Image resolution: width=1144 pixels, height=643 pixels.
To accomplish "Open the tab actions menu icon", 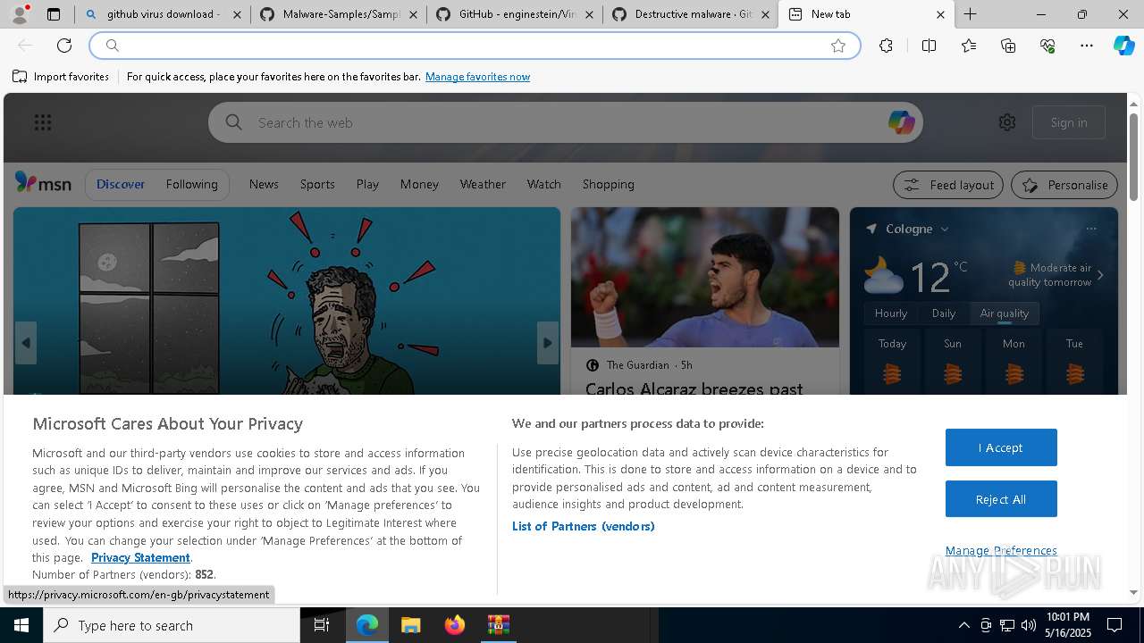I will (54, 14).
